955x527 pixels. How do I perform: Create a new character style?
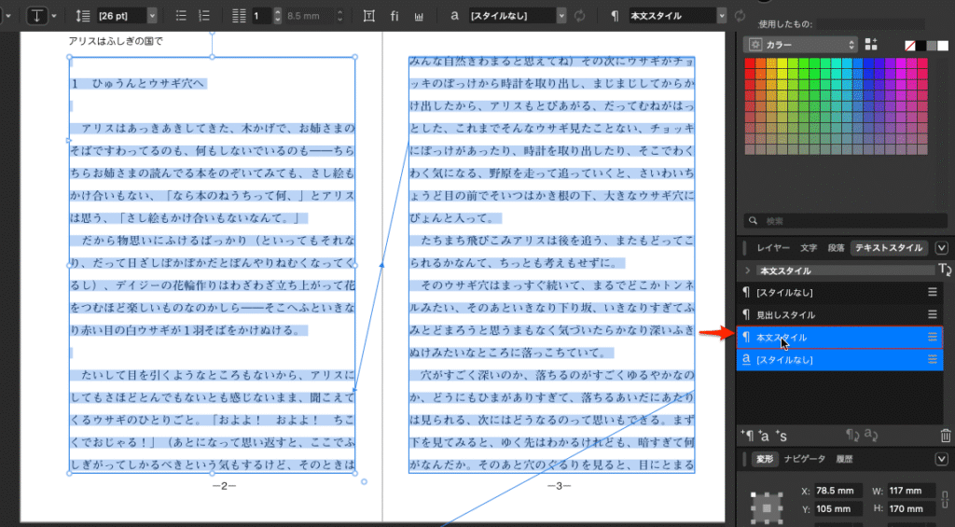764,436
